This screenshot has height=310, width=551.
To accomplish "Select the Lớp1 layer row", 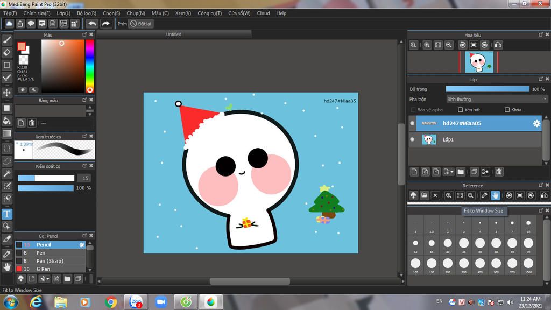I will [x=475, y=139].
